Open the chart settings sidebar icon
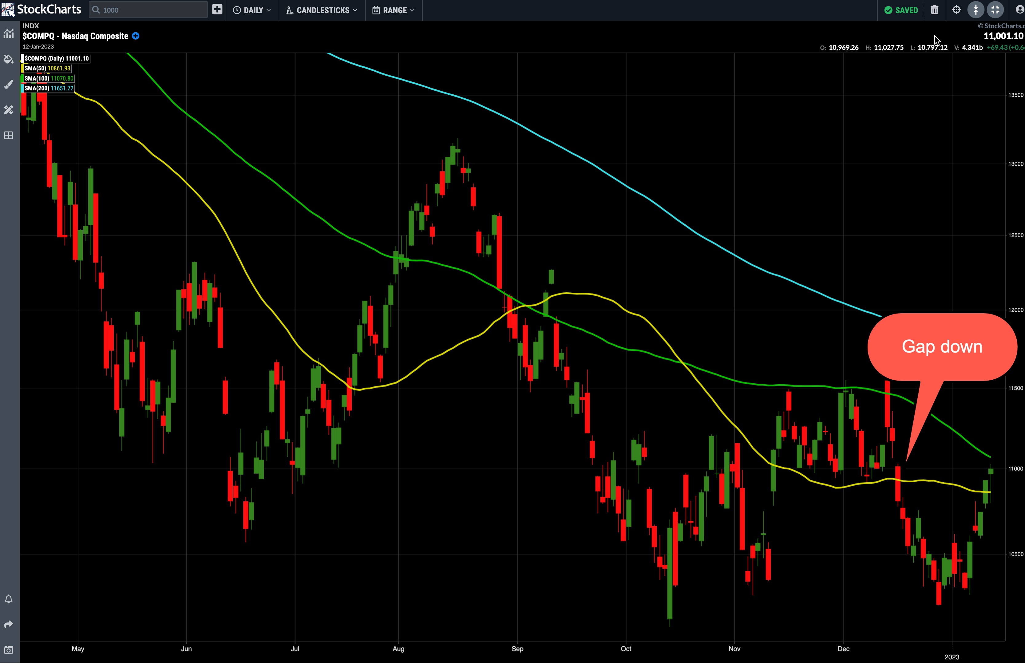This screenshot has width=1025, height=664. pos(9,34)
